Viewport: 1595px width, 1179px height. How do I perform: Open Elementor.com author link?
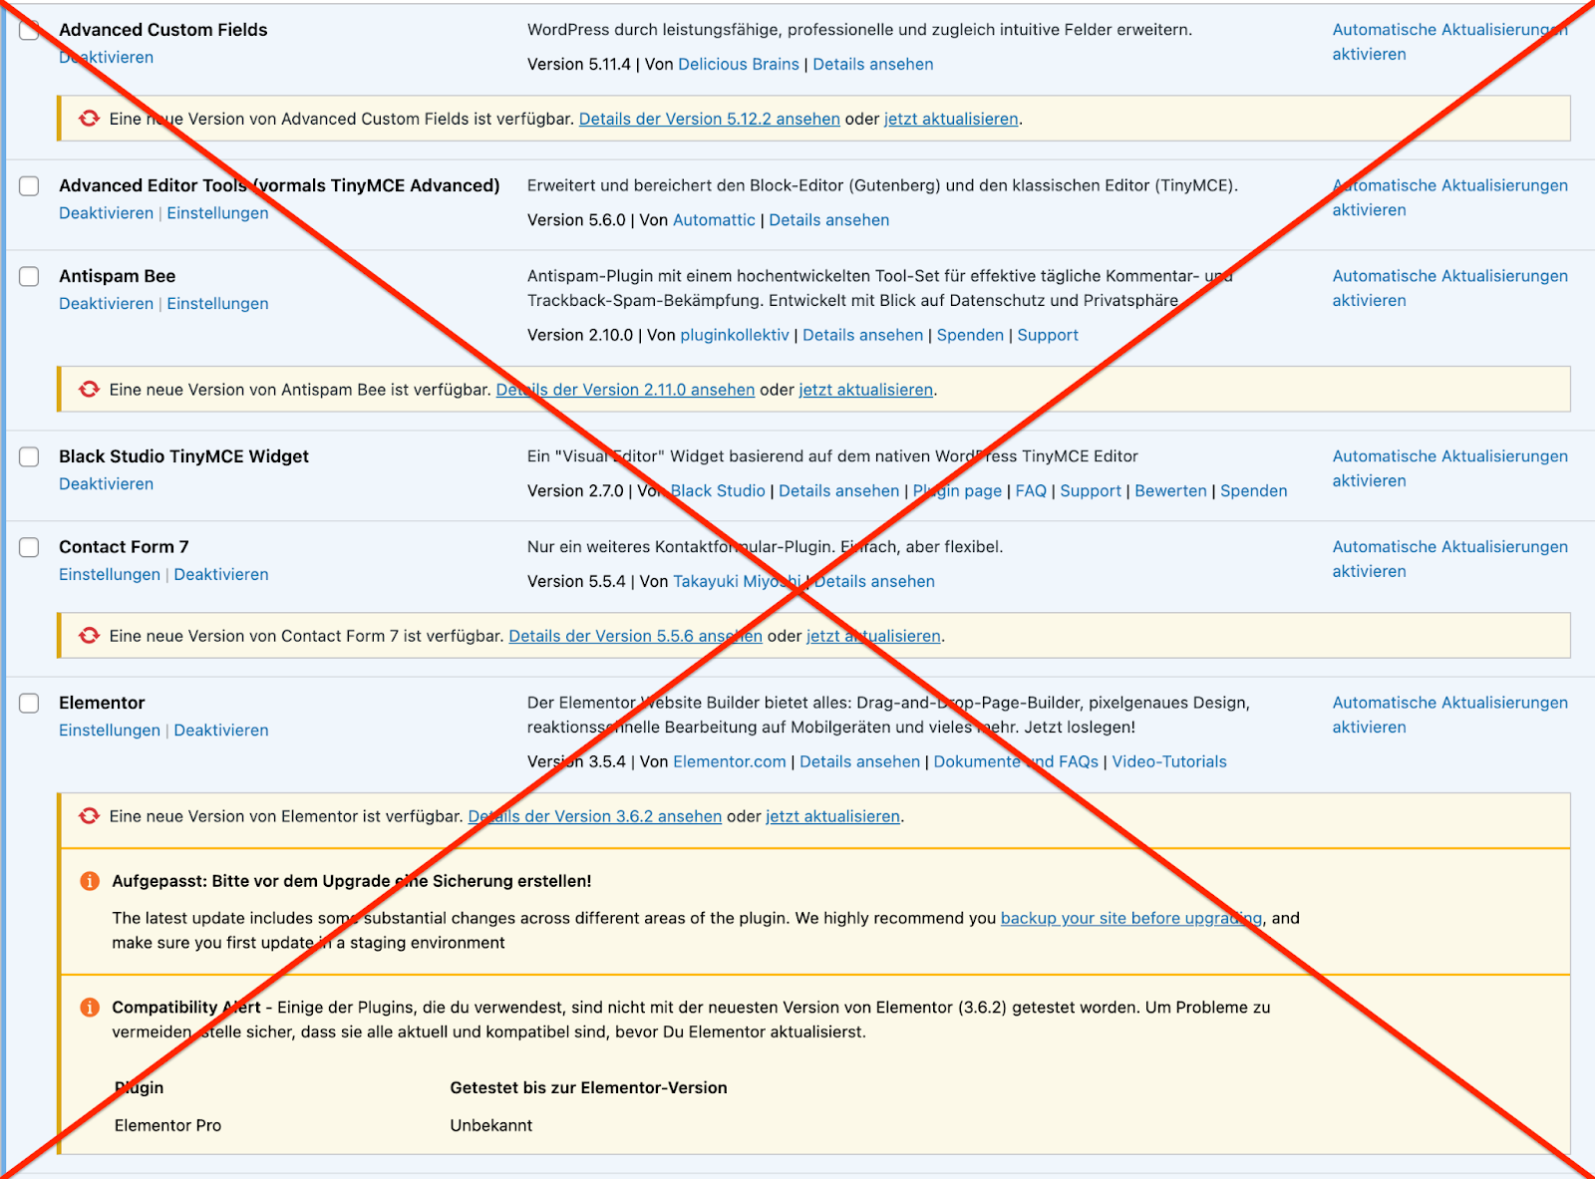tap(730, 762)
